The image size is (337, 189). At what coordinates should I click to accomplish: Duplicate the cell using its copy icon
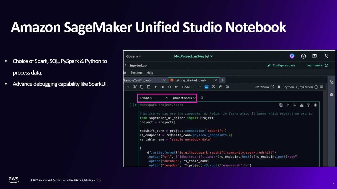tap(281, 105)
